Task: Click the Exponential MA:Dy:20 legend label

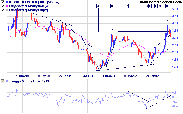Action: tap(28, 10)
